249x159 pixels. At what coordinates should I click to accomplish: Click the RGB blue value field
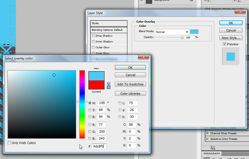coord(102,138)
